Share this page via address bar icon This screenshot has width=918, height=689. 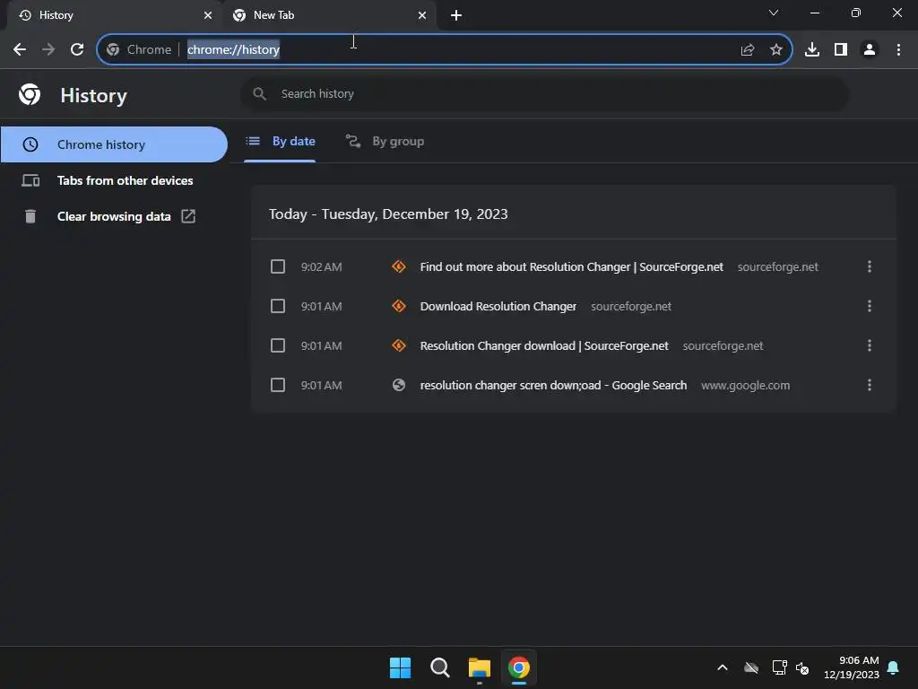[747, 50]
